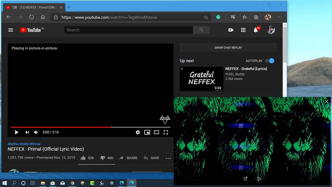Screen dimensions: 332x187
Task: Open the #Neffex hashtag link
Action: coord(13,144)
